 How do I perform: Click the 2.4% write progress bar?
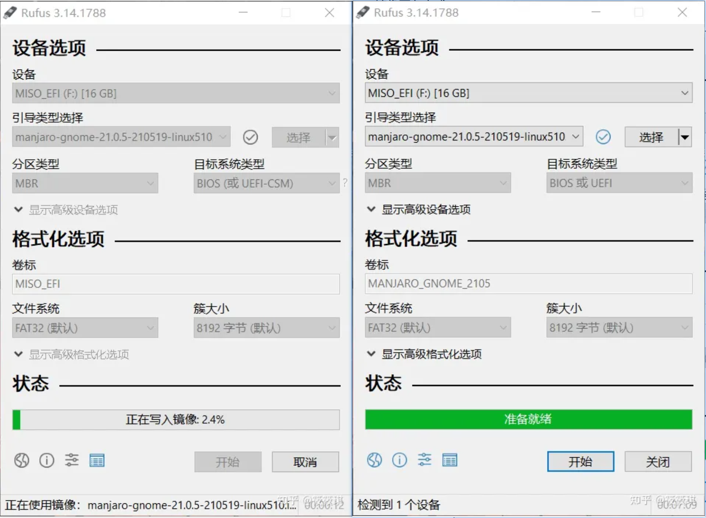(x=176, y=420)
